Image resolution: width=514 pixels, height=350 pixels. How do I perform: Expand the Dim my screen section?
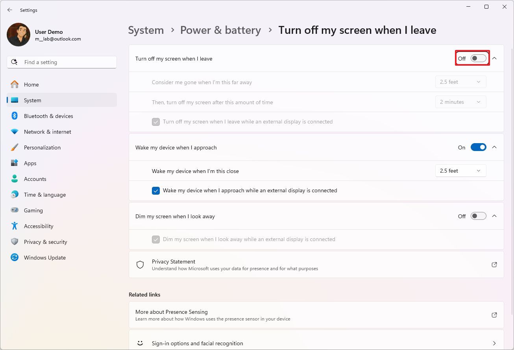(494, 216)
